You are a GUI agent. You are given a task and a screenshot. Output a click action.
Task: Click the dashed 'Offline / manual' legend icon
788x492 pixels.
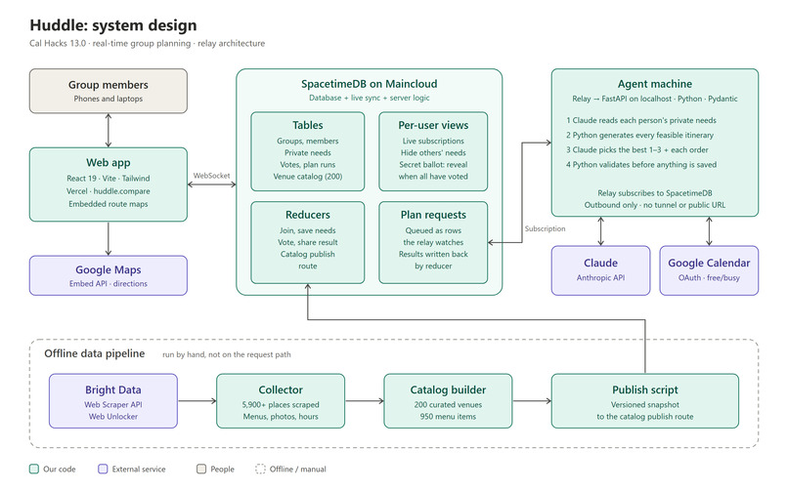tap(260, 469)
